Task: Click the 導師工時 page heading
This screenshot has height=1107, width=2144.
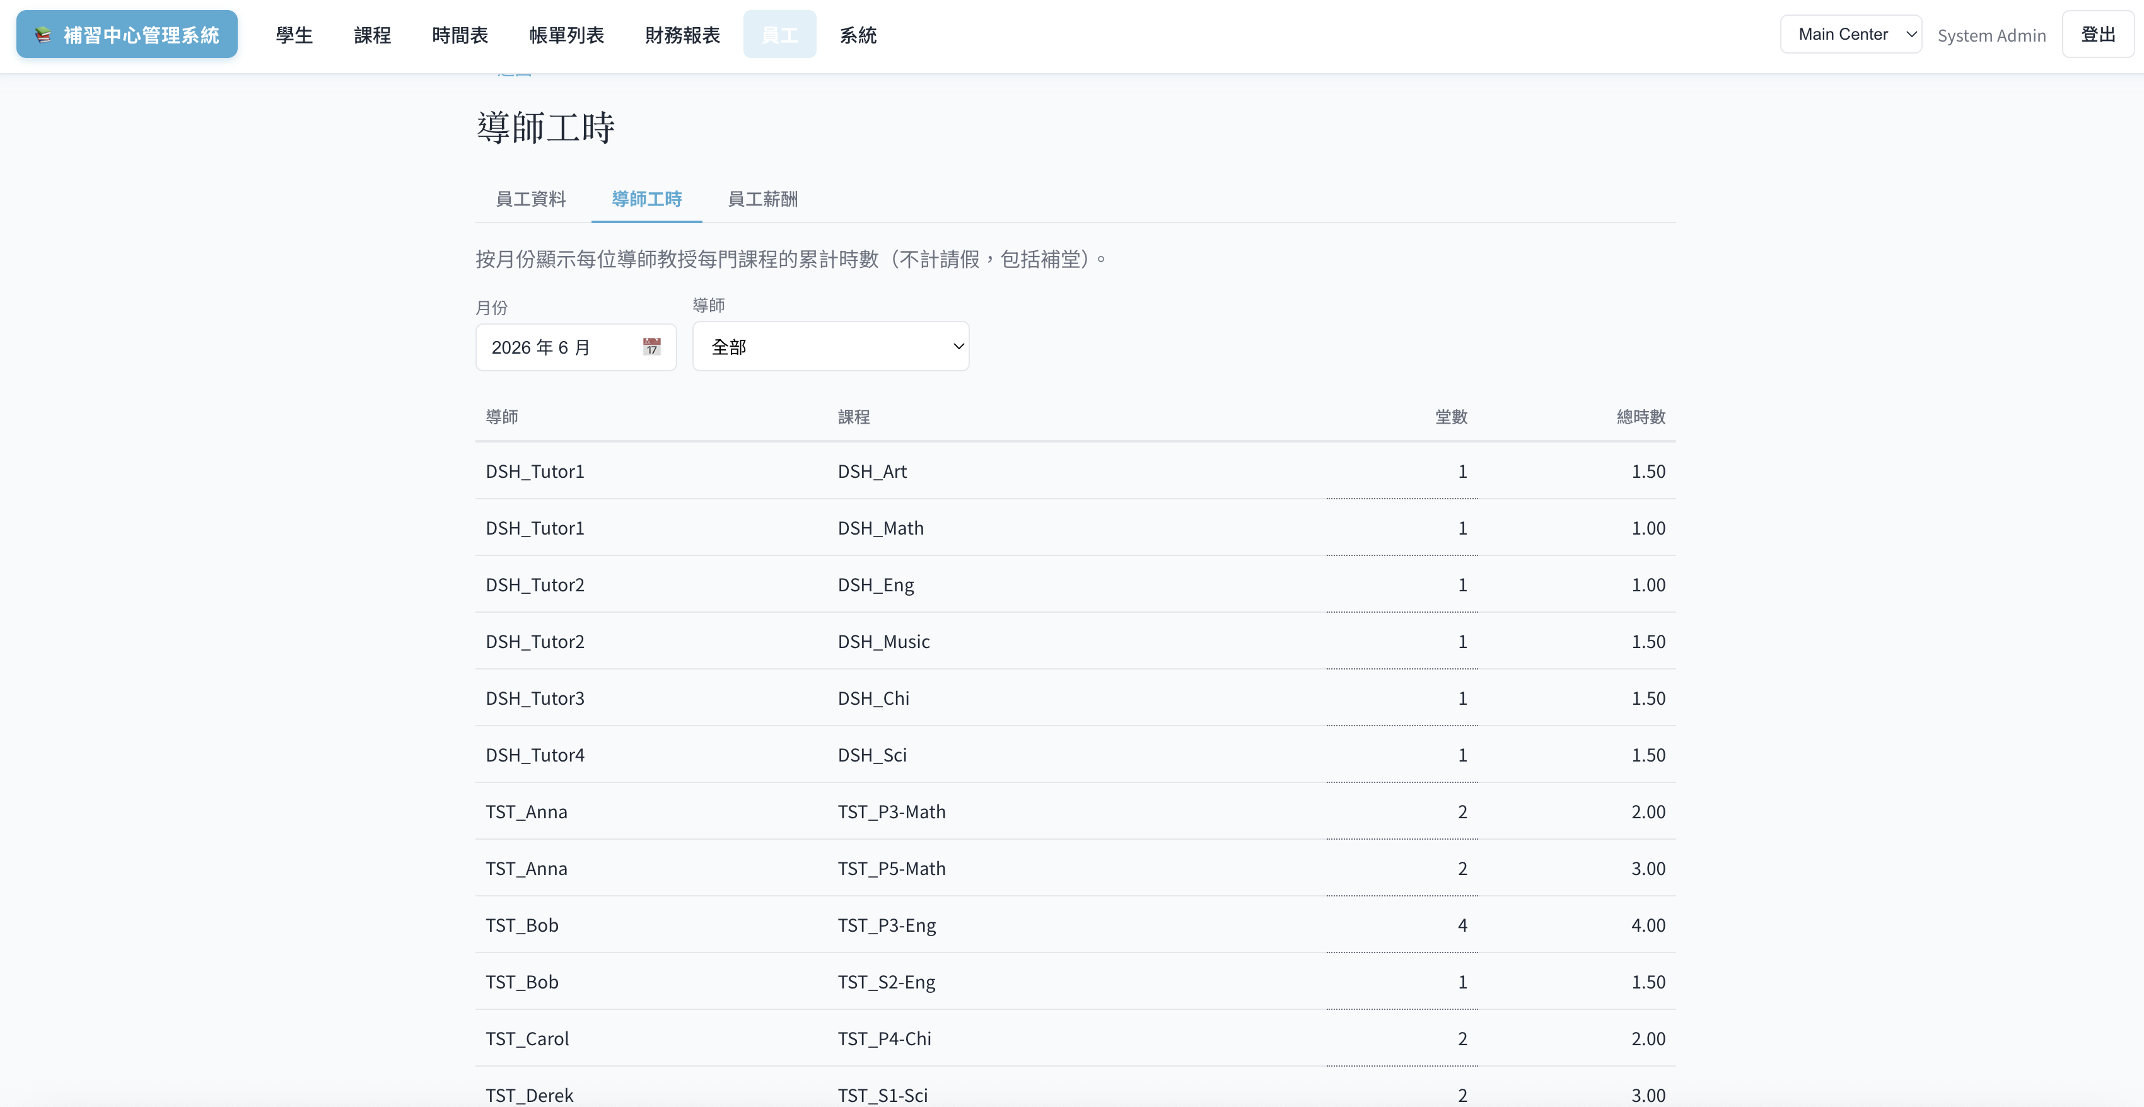Action: pos(545,127)
